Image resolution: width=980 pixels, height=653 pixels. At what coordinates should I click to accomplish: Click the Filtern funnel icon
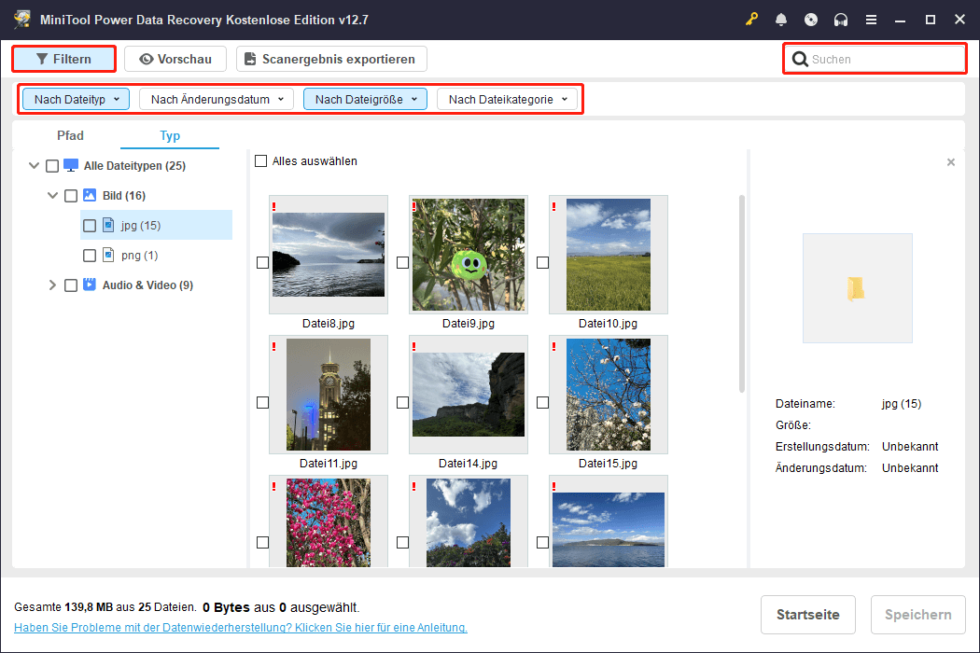coord(44,59)
